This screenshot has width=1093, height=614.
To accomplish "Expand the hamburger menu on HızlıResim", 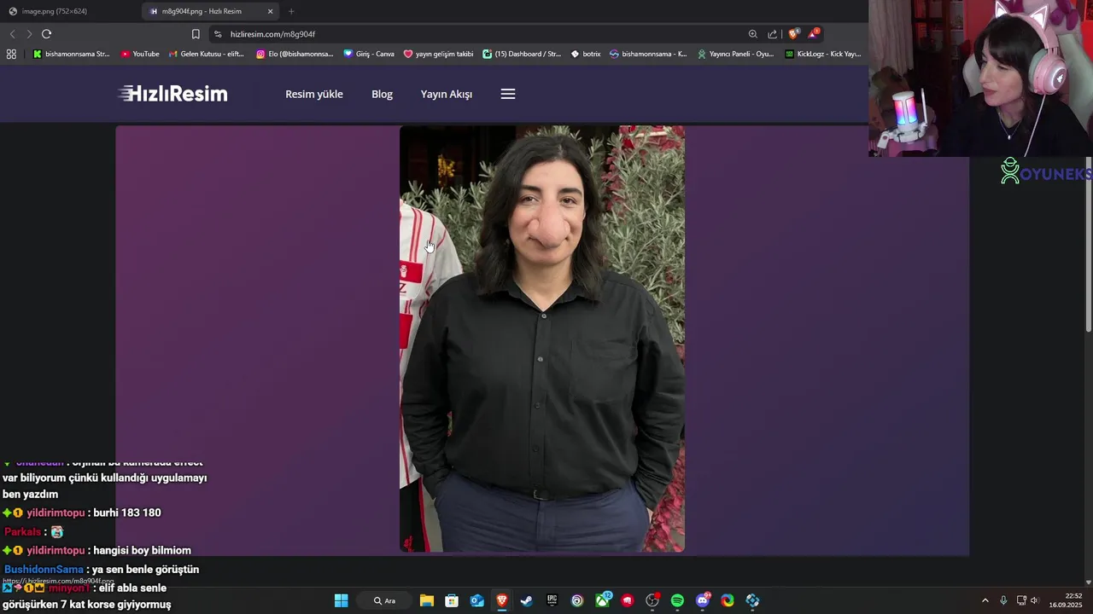I will (x=508, y=94).
